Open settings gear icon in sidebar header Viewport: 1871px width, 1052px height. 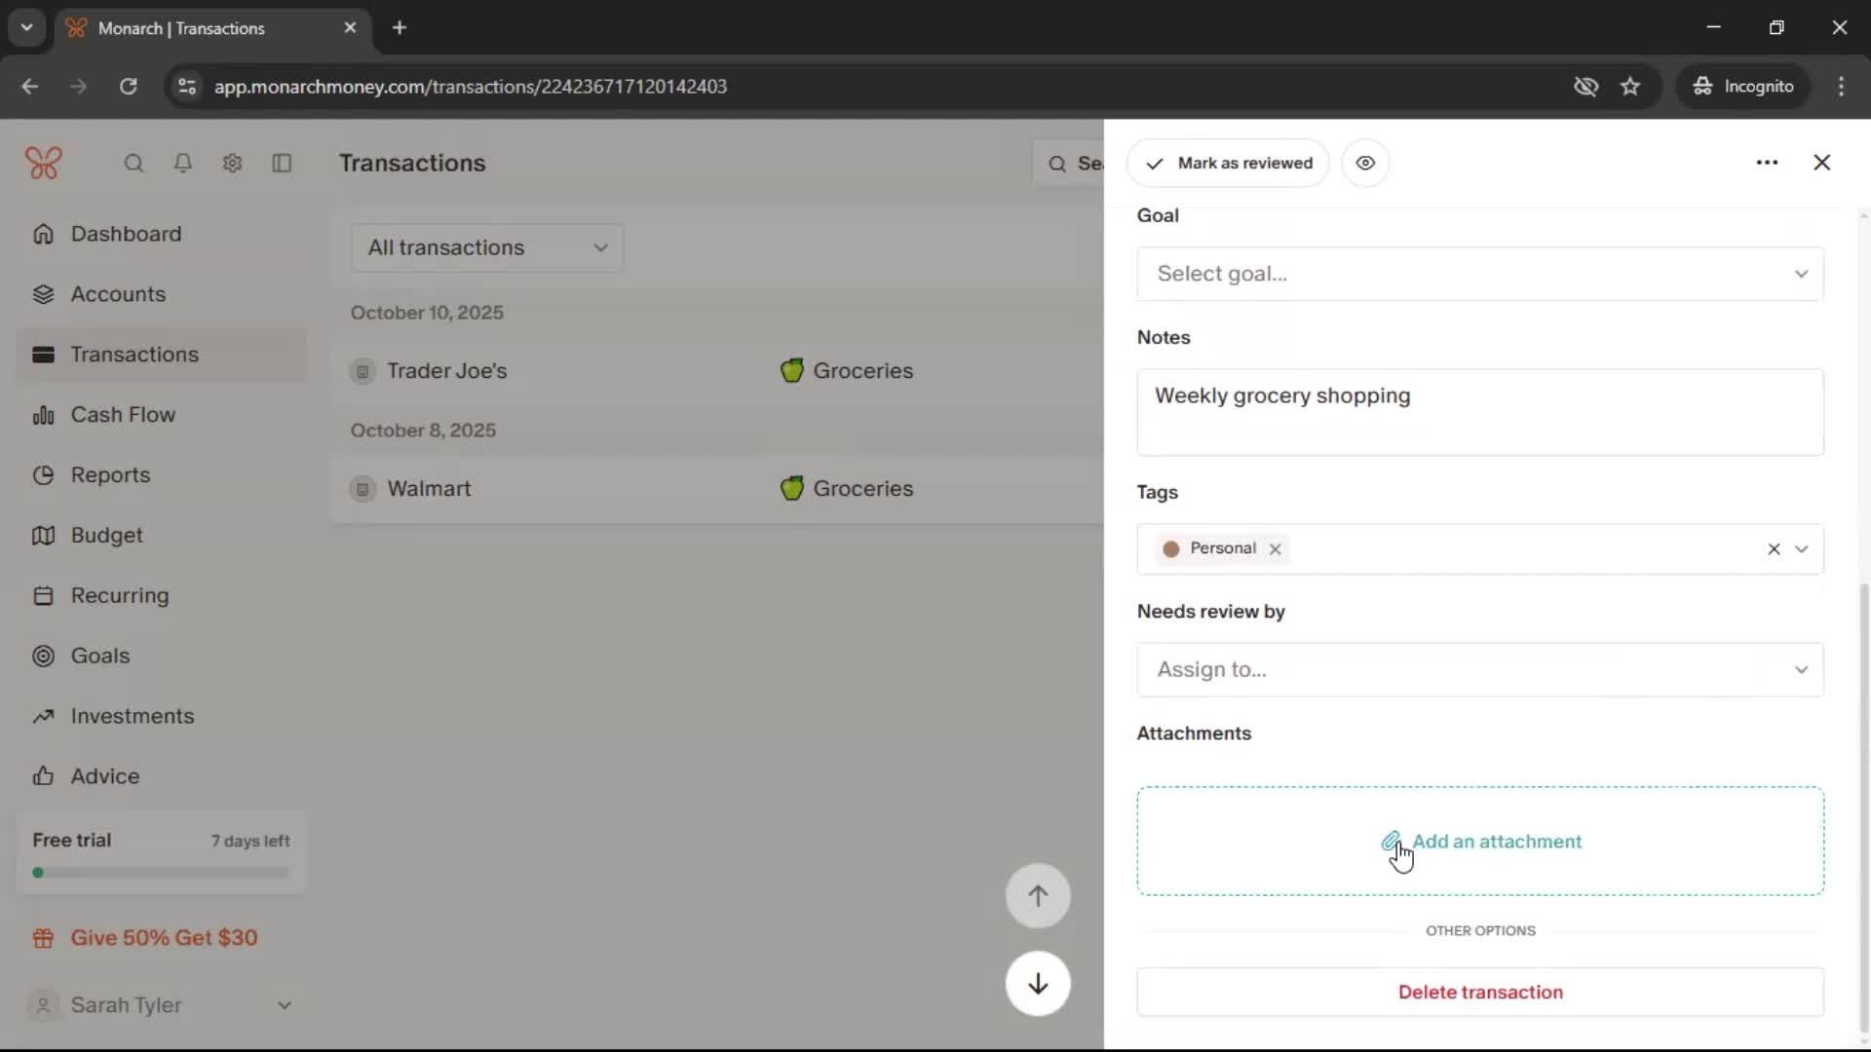[232, 163]
